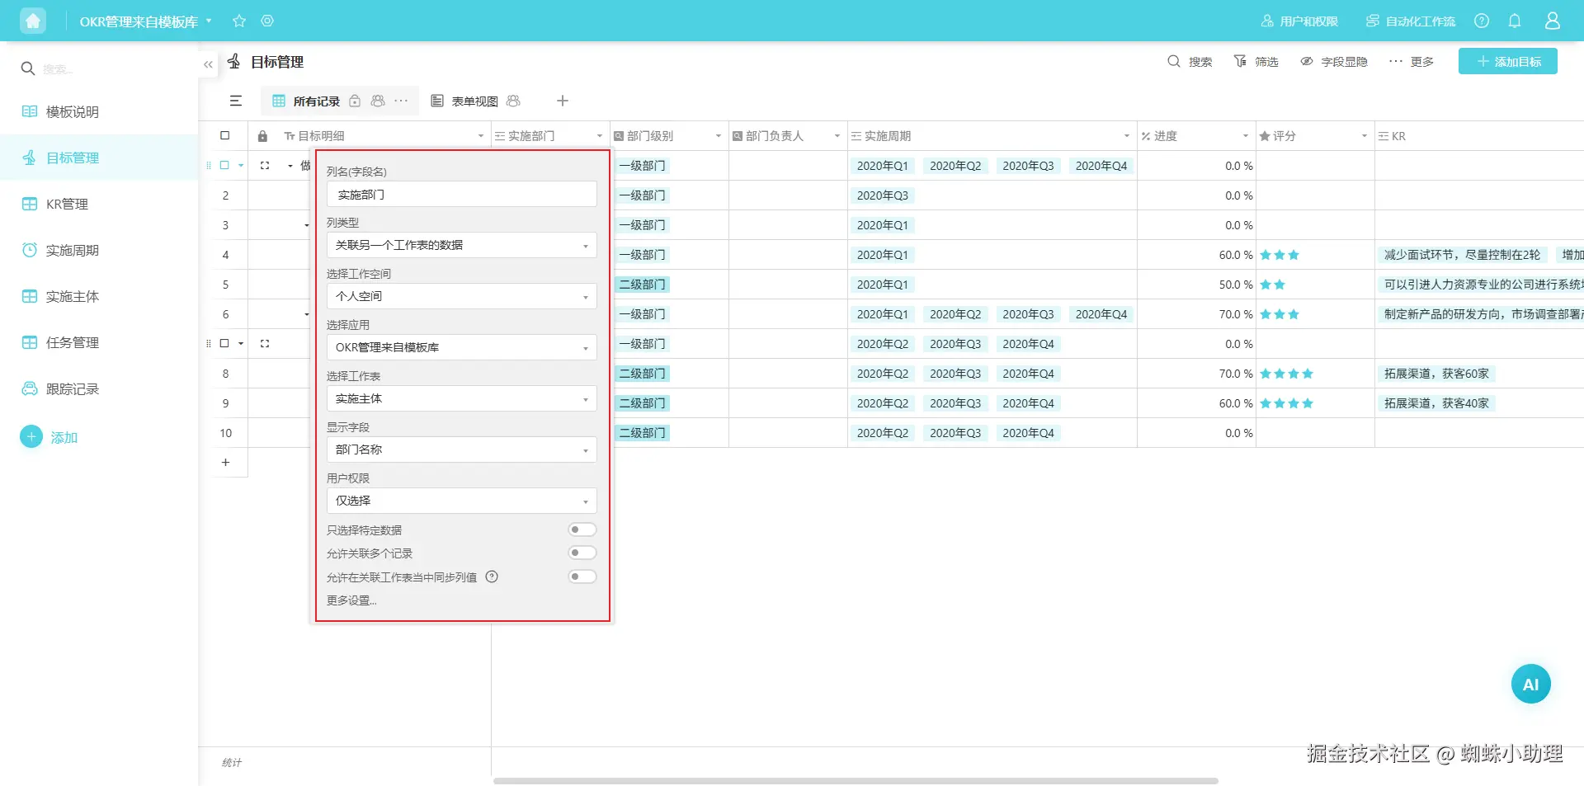Open the AI assistant floating button
The height and width of the screenshot is (786, 1584).
pyautogui.click(x=1531, y=684)
